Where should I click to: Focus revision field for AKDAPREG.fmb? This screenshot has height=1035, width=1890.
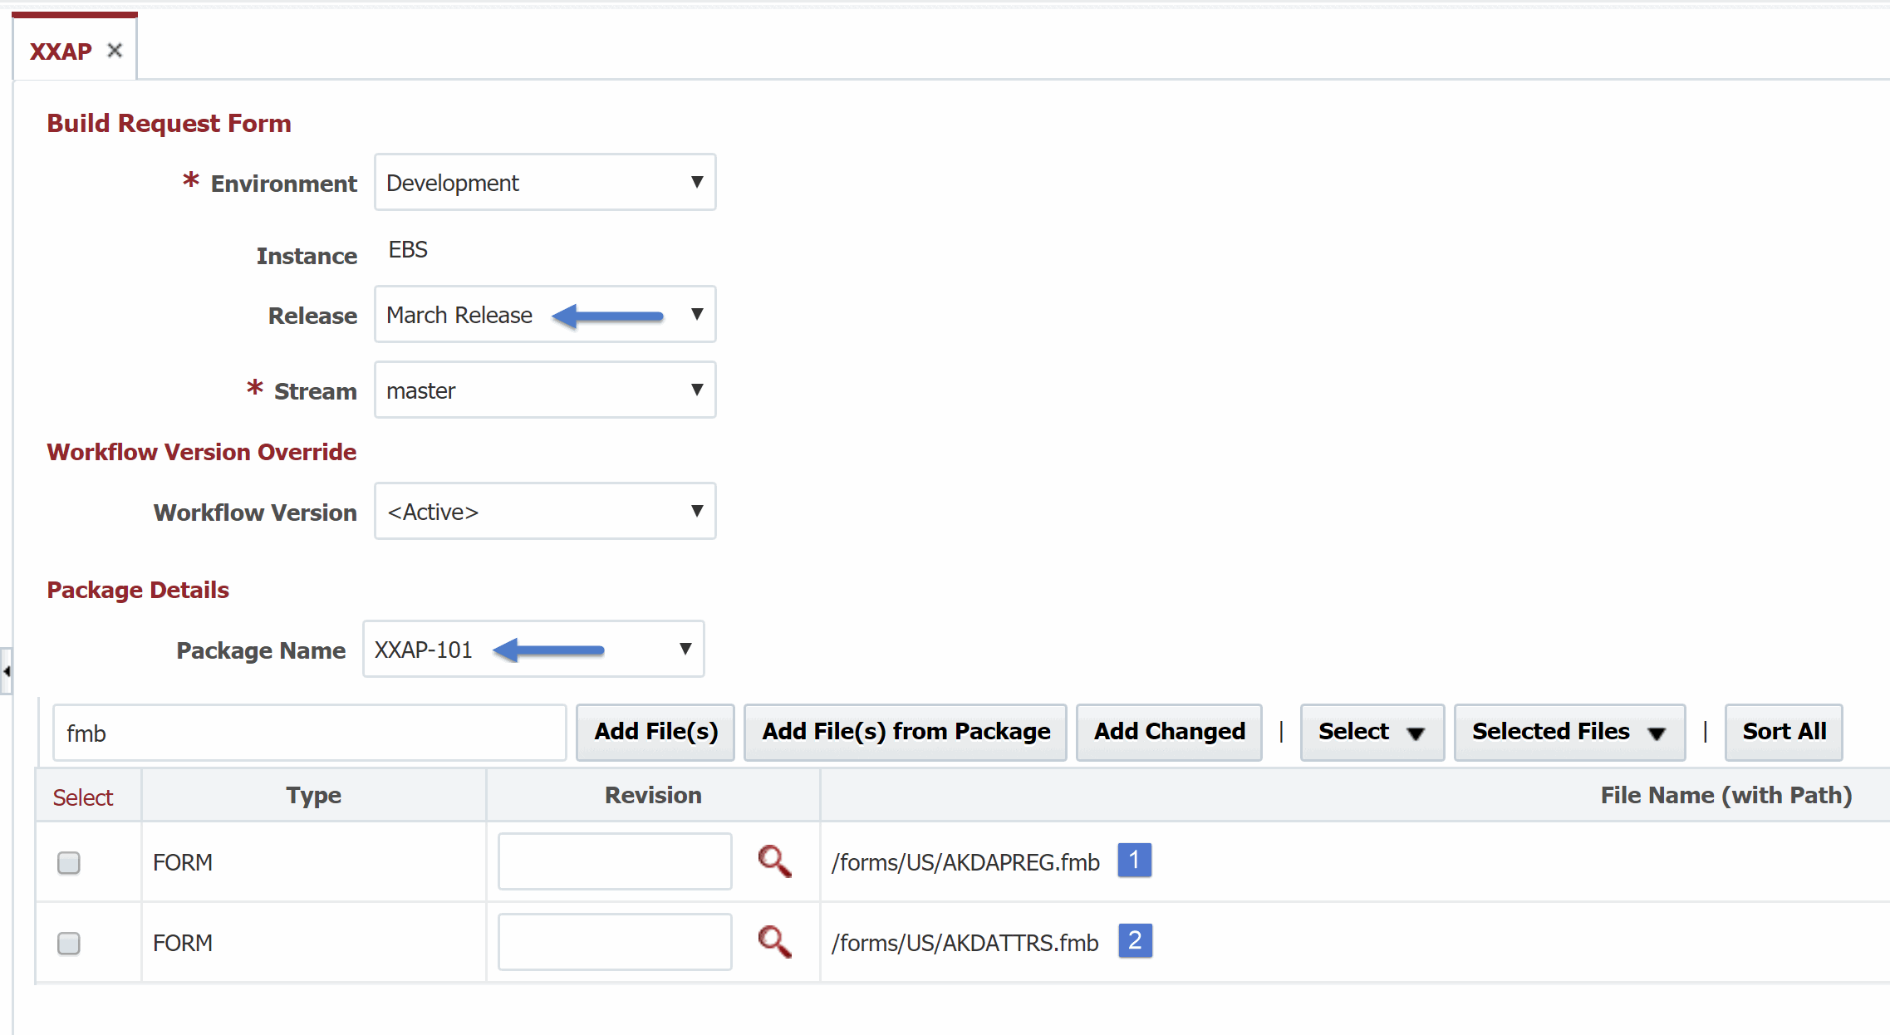(x=615, y=861)
